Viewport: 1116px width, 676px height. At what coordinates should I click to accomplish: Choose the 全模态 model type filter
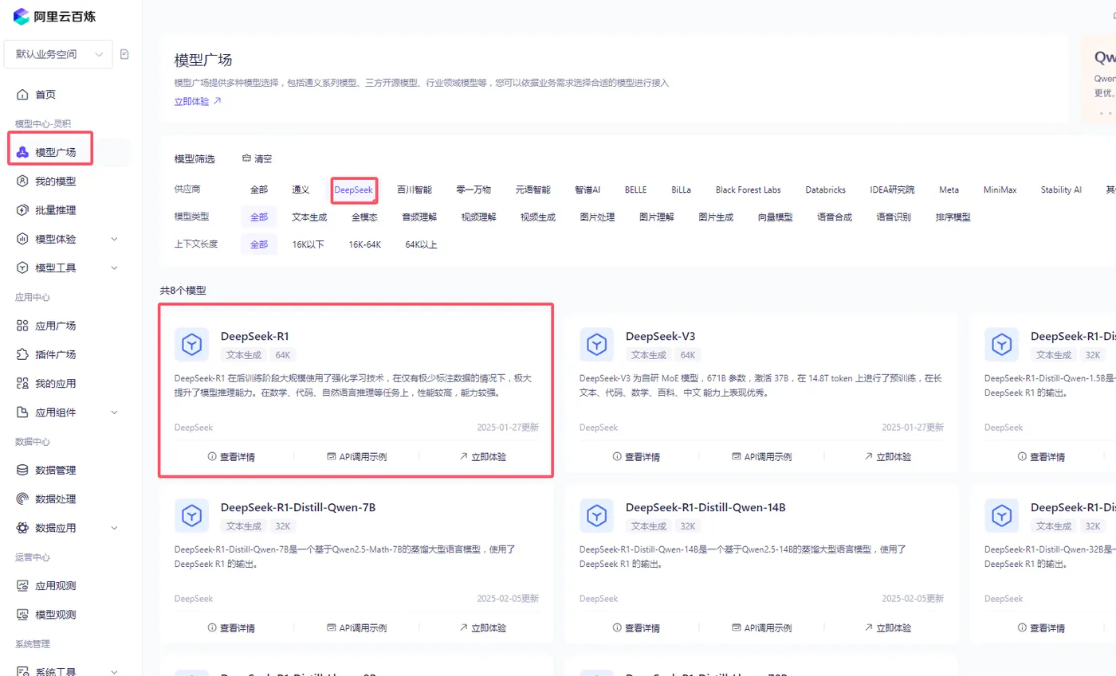(x=364, y=217)
